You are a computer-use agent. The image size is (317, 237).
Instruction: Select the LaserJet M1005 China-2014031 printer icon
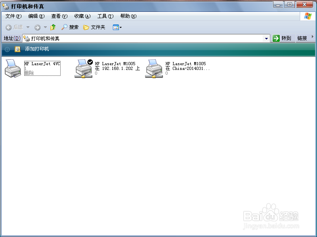(x=154, y=68)
